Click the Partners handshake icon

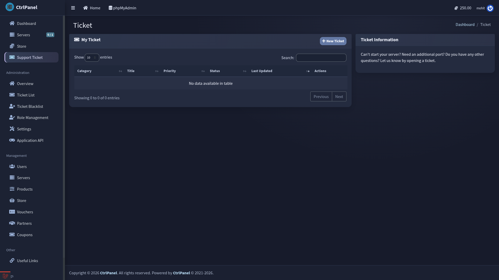pyautogui.click(x=12, y=223)
